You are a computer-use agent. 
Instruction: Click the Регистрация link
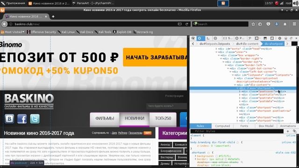click(x=174, y=96)
